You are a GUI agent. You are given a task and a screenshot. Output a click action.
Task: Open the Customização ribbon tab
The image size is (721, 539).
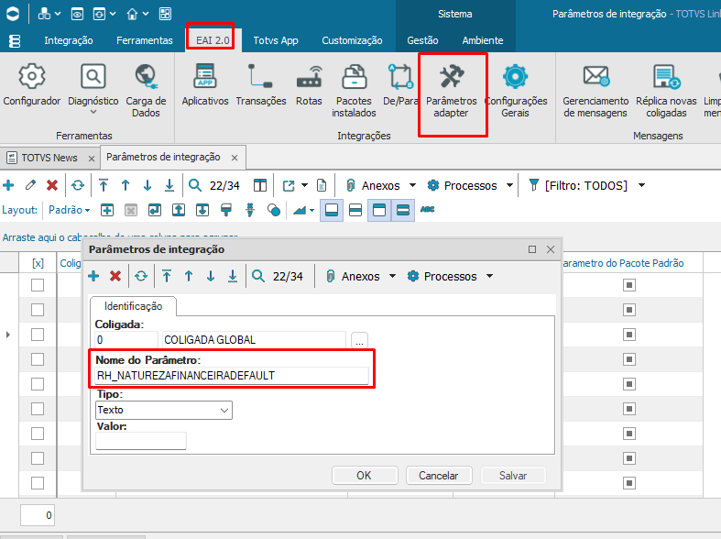pyautogui.click(x=352, y=40)
